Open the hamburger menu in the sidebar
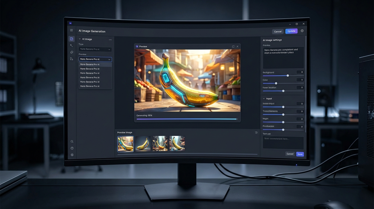The image size is (374, 209). (x=71, y=30)
